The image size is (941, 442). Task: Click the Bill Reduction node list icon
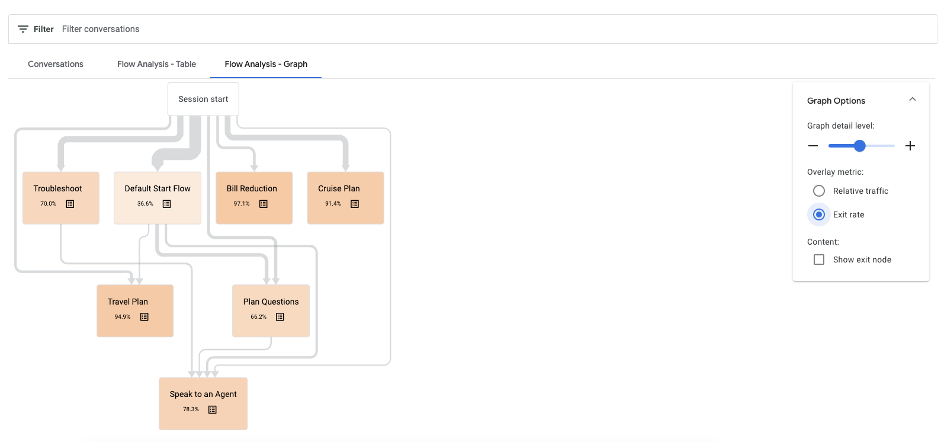(264, 204)
